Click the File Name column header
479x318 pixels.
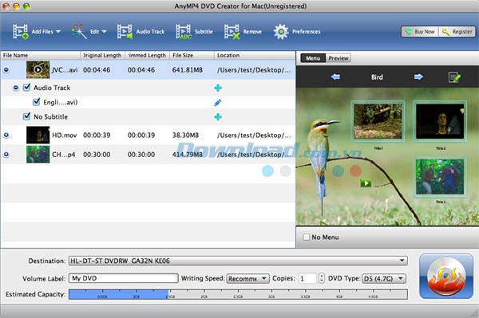pos(41,55)
